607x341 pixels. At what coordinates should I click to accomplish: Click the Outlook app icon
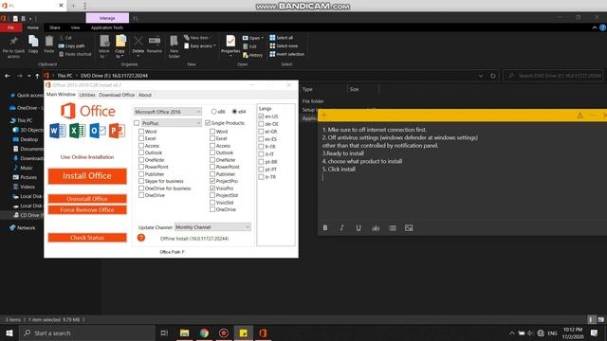(97, 131)
